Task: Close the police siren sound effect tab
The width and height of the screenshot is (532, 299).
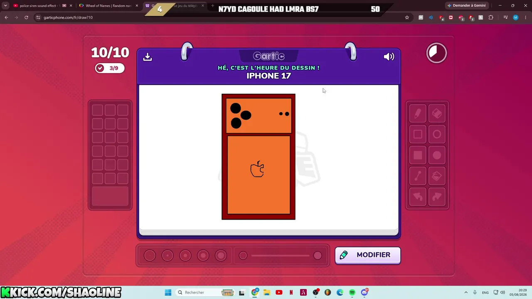Action: point(71,6)
